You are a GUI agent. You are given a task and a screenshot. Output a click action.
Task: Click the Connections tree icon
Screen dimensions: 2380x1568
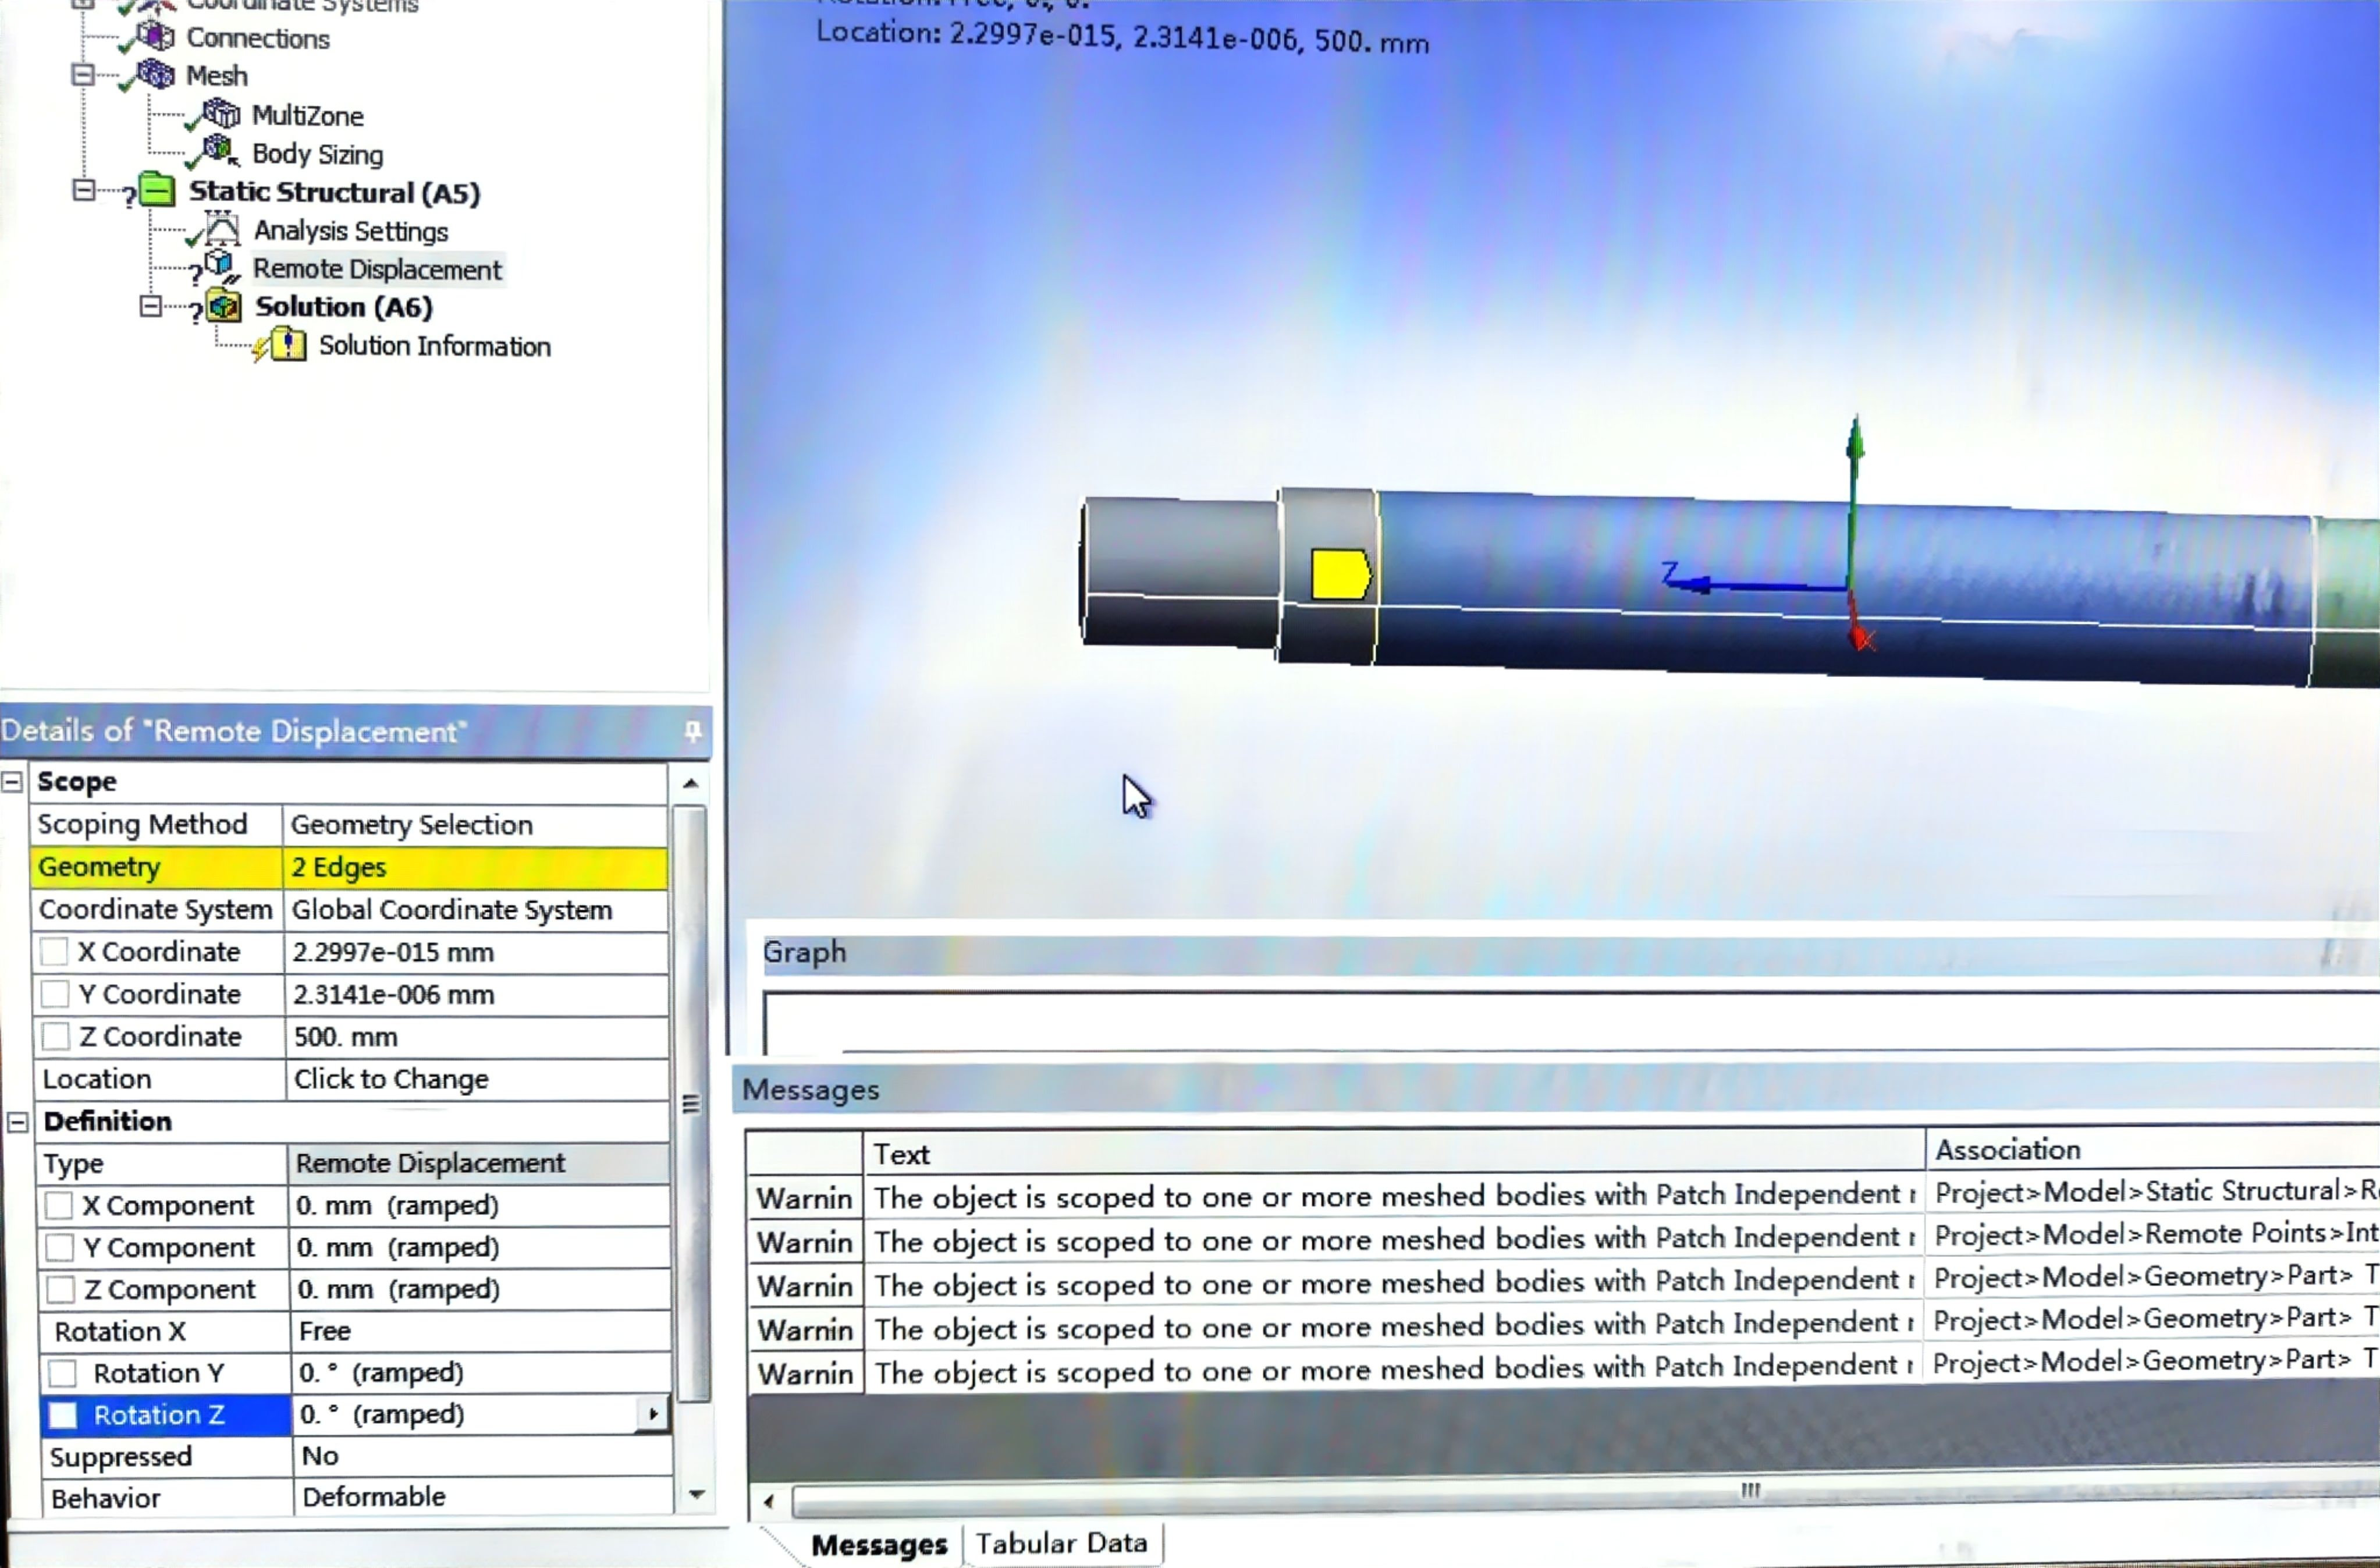[x=156, y=37]
